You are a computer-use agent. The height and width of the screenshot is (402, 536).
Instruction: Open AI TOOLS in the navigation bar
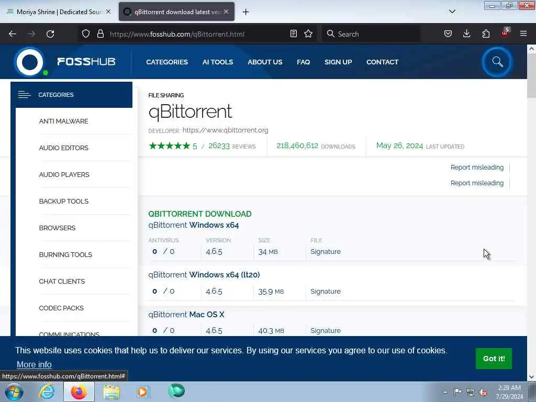(217, 62)
